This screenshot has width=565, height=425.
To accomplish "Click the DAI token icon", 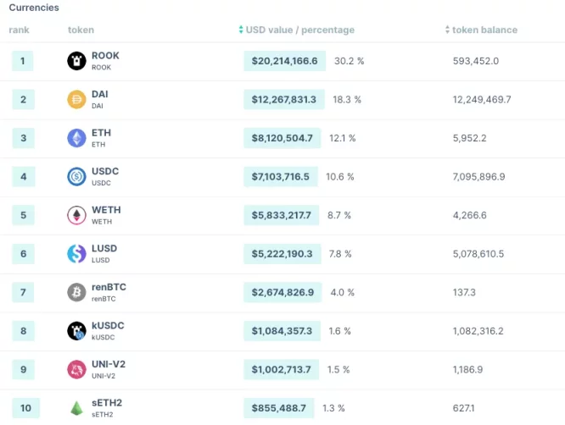I will point(76,100).
